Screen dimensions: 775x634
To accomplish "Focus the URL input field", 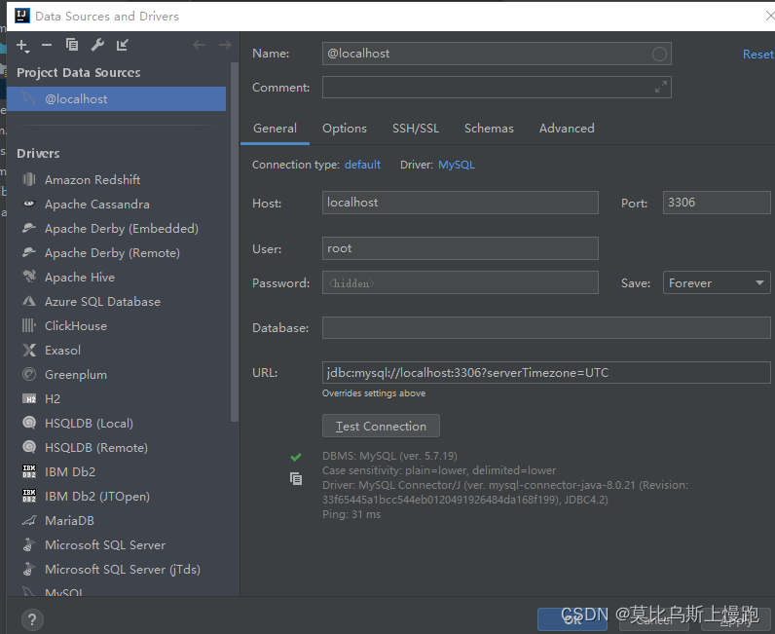I will 546,372.
